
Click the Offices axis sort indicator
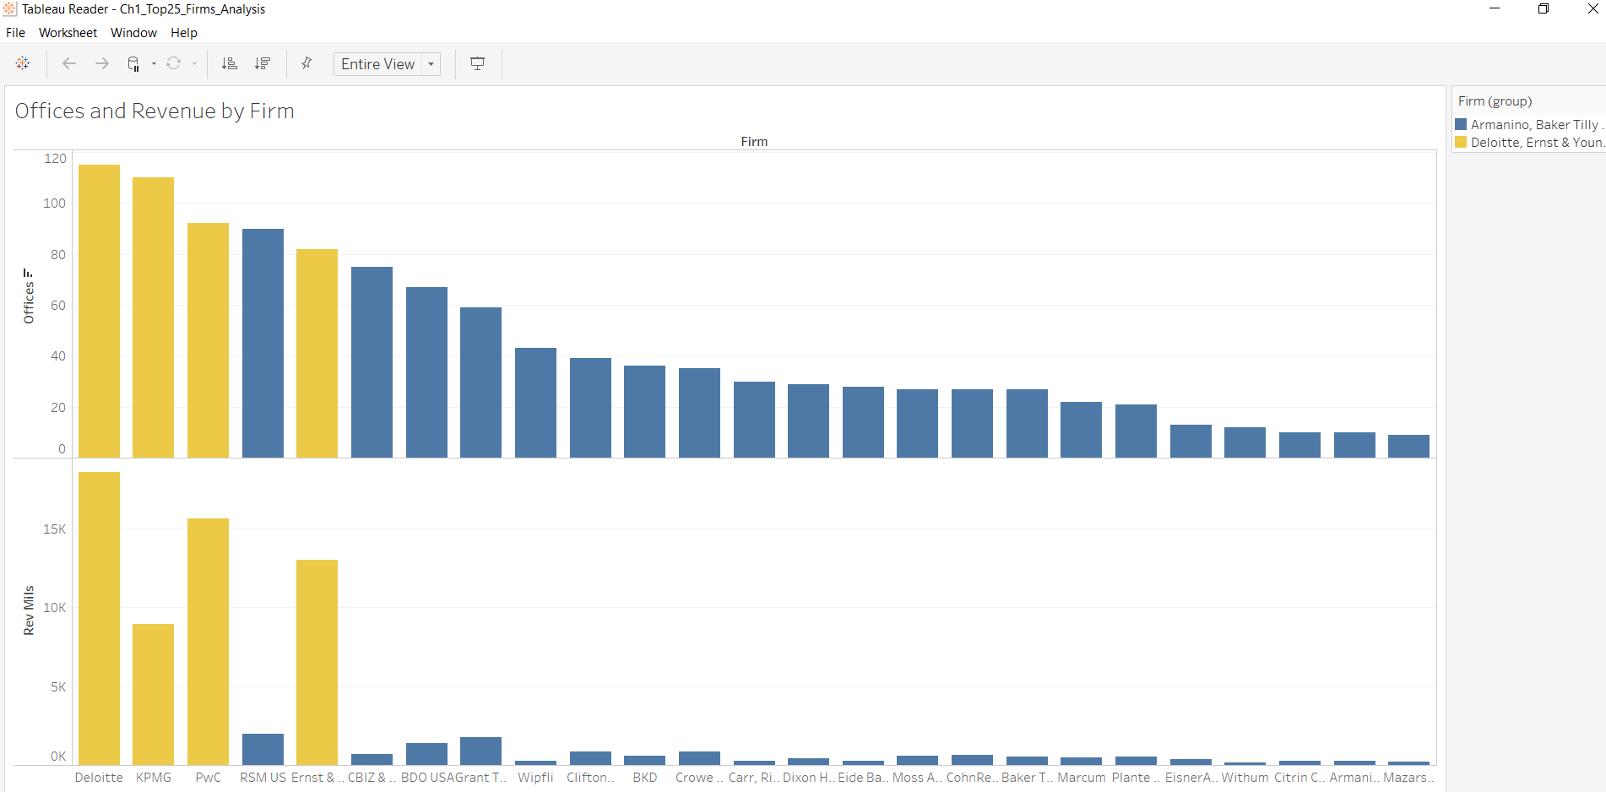[x=29, y=274]
